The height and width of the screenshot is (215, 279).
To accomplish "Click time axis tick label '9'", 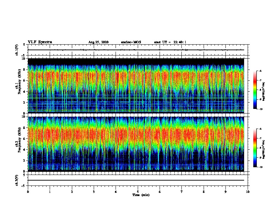I will click(225, 192).
